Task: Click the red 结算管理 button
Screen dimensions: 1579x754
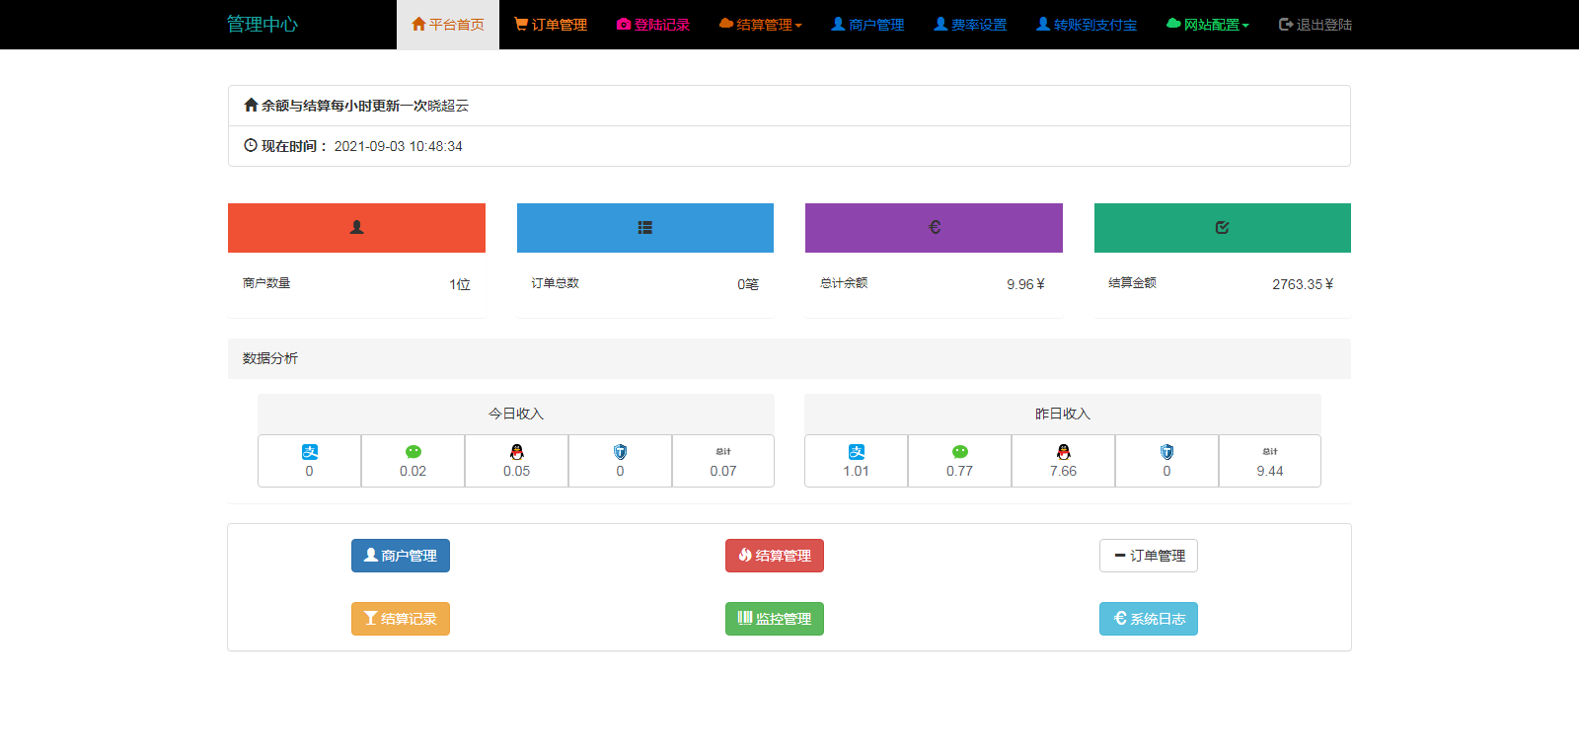Action: (775, 556)
